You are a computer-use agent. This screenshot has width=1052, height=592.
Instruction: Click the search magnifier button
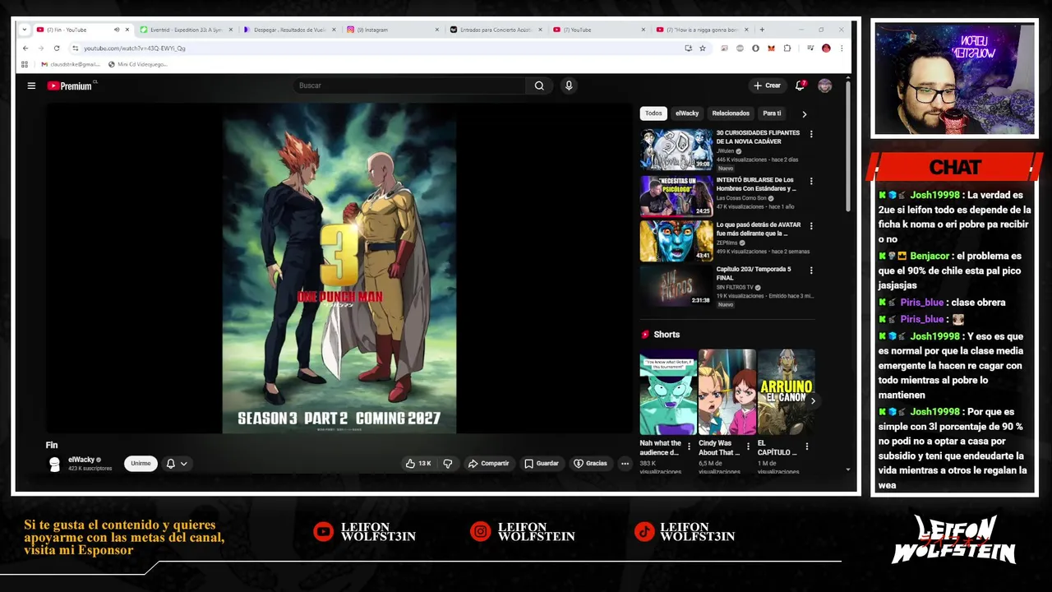539,86
